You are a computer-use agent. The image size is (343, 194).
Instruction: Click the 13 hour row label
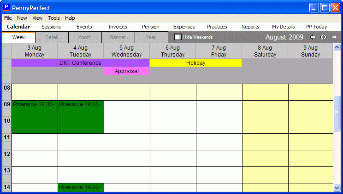tap(7, 171)
